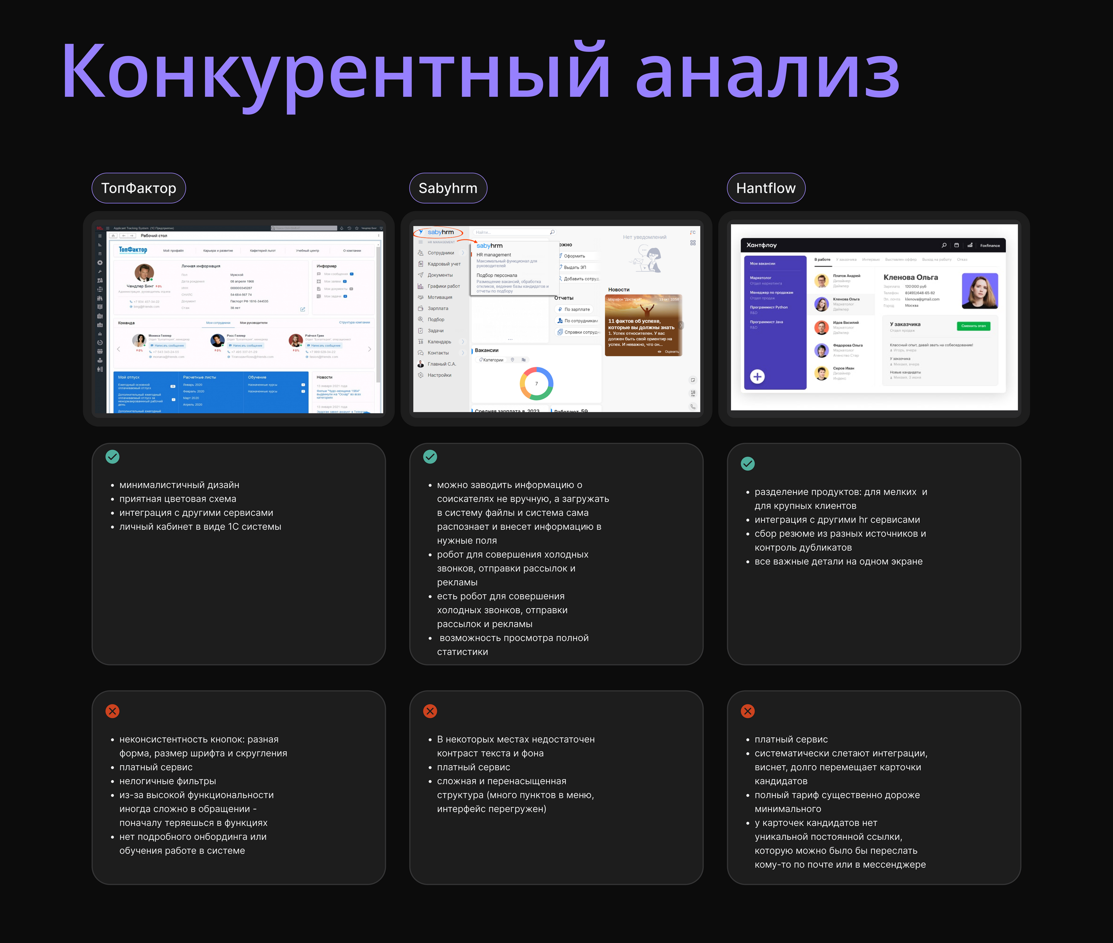Open the Категории filter in Вакансии

[x=491, y=360]
